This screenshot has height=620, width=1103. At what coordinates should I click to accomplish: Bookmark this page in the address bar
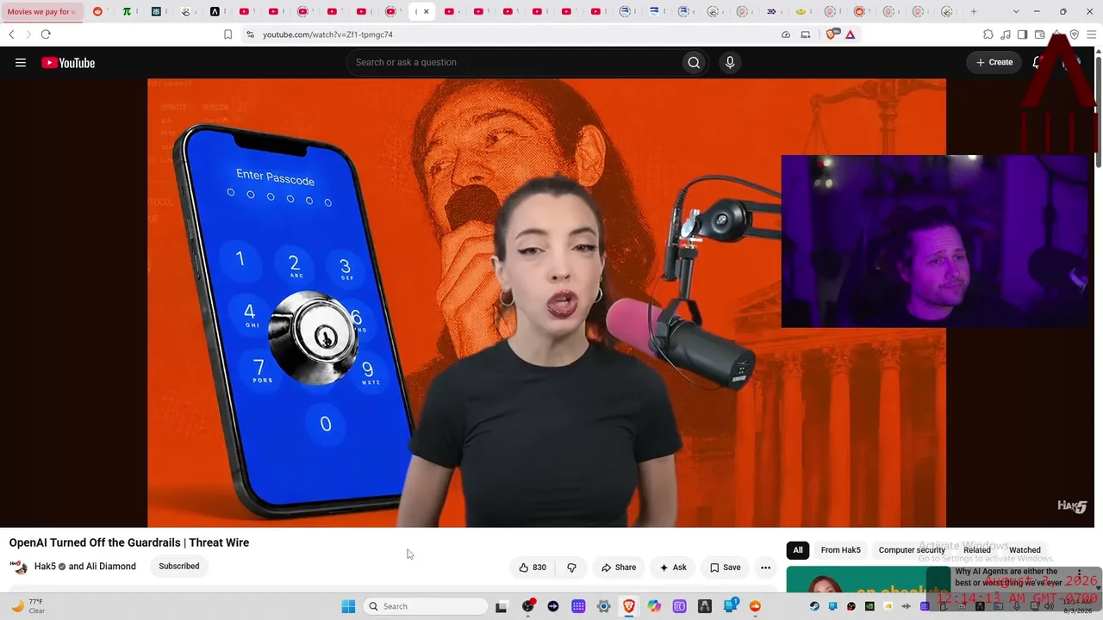227,34
